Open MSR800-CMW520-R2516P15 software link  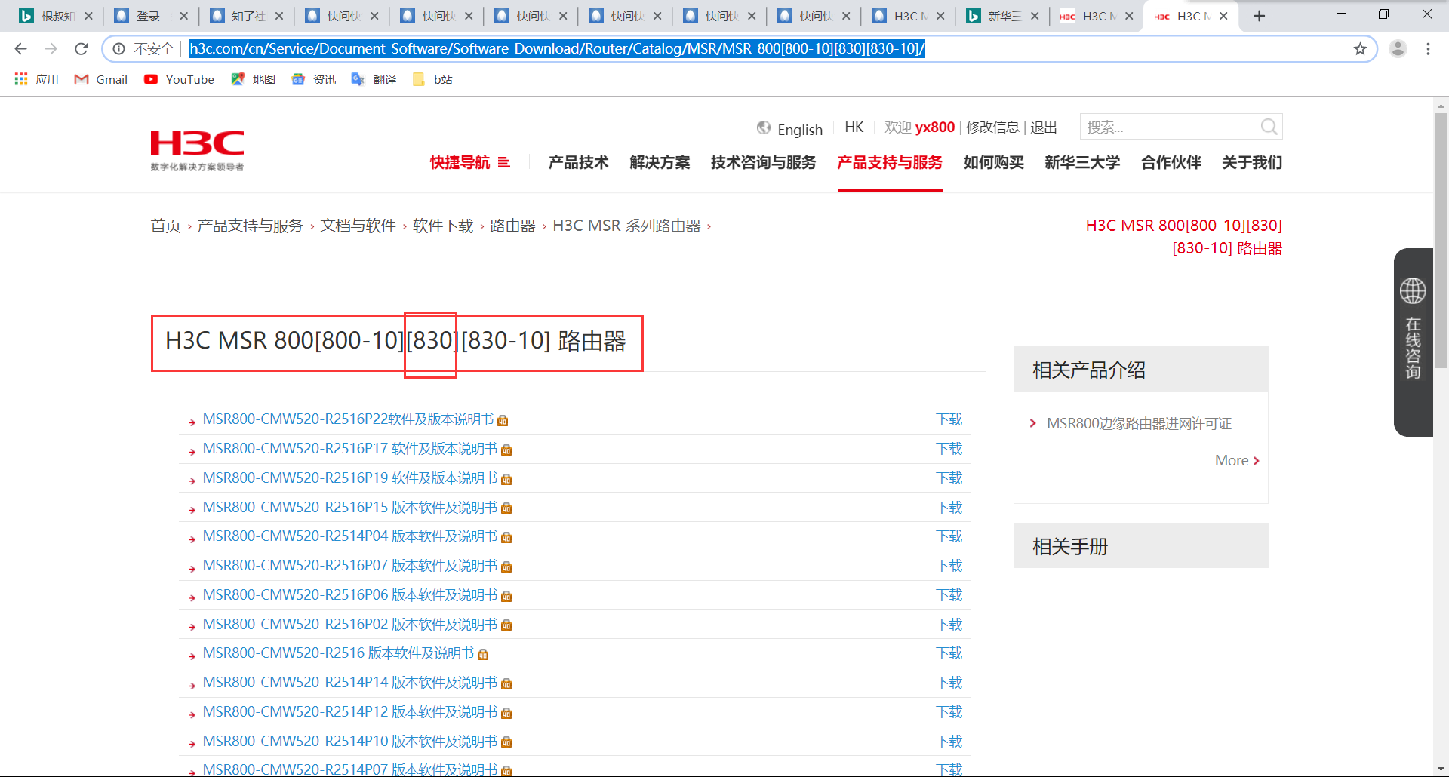[350, 508]
